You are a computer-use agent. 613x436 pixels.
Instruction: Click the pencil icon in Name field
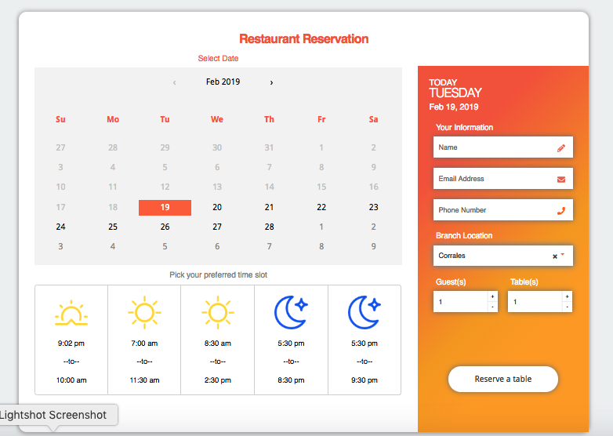[x=560, y=147]
